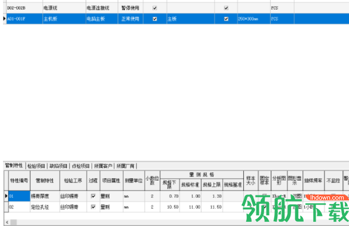Switch to the 点检项目 tab
Viewport: 349px width, 226px height.
click(81, 166)
